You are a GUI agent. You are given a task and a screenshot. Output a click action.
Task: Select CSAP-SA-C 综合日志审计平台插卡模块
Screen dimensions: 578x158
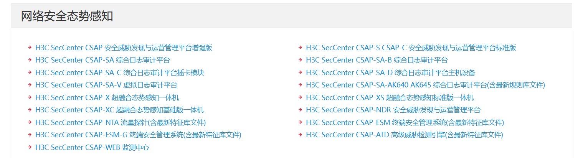point(119,73)
